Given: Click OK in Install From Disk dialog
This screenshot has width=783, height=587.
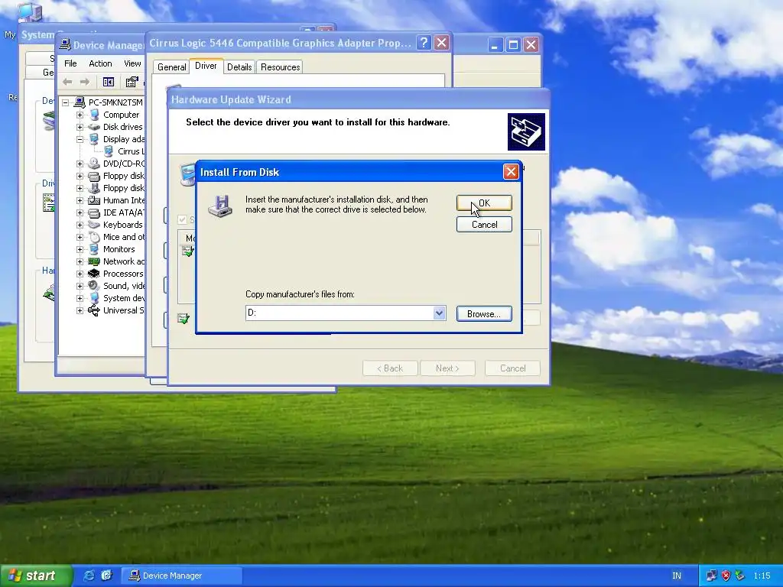Looking at the screenshot, I should [484, 203].
